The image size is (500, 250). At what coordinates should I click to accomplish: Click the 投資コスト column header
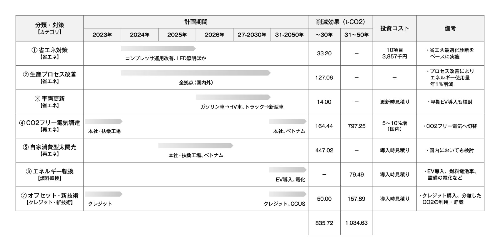394,28
